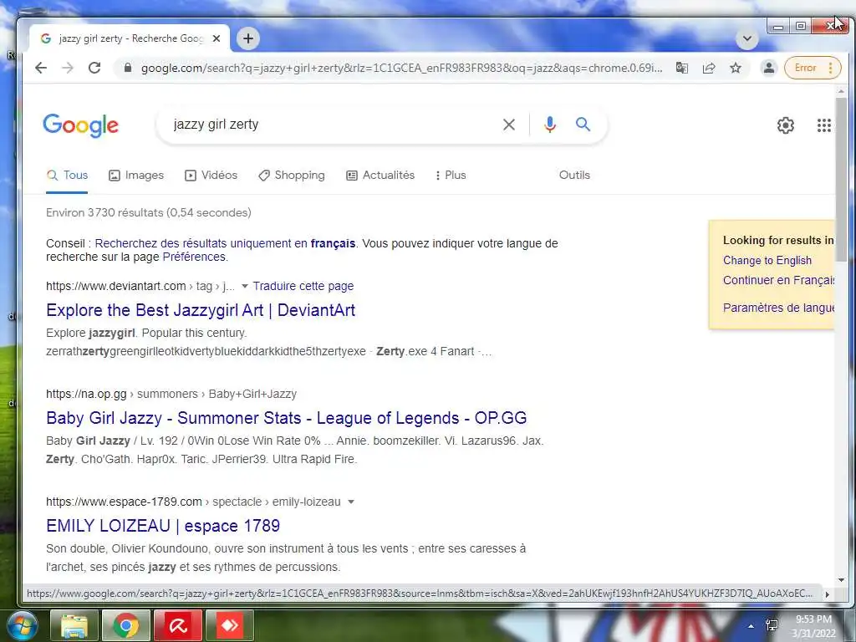Image resolution: width=856 pixels, height=642 pixels.
Task: Open a new tab with plus button
Action: click(x=247, y=38)
